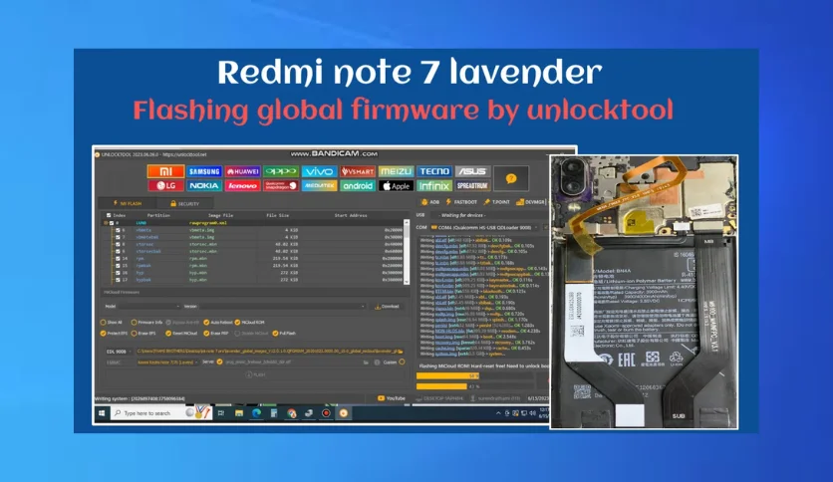Viewport: 833px width, 482px height.
Task: Select the LG brand button
Action: (165, 186)
